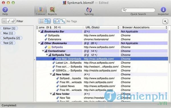The height and width of the screenshot is (108, 171).
Task: Click Not Applicable in Bookmarks Bar row
Action: point(129,32)
